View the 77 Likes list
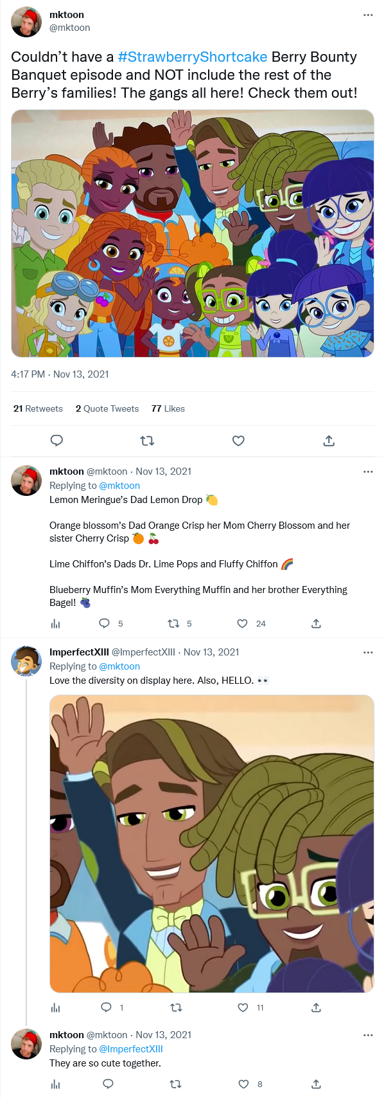 click(168, 408)
